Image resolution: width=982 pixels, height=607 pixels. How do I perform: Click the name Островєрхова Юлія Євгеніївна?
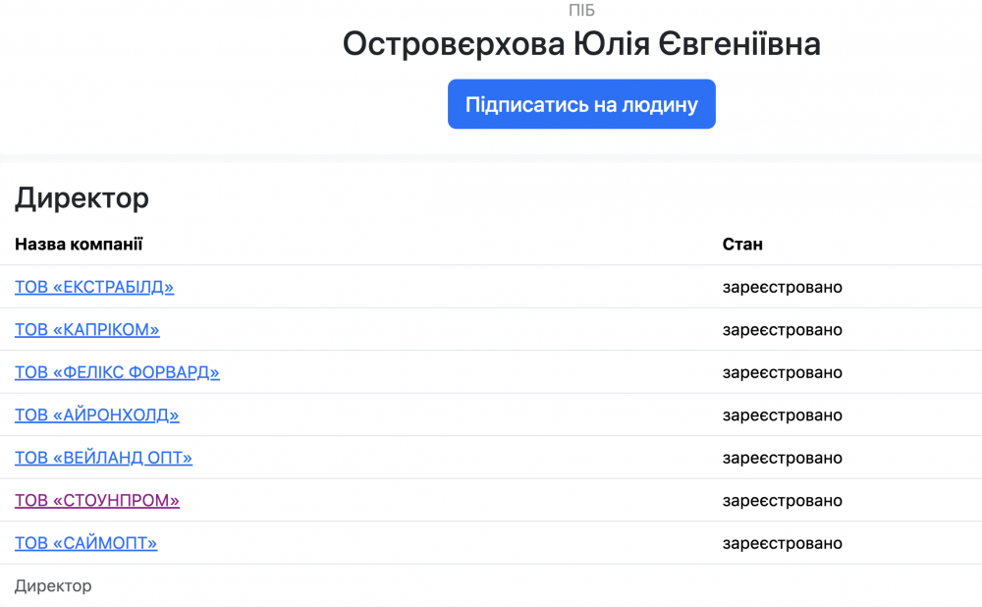581,44
